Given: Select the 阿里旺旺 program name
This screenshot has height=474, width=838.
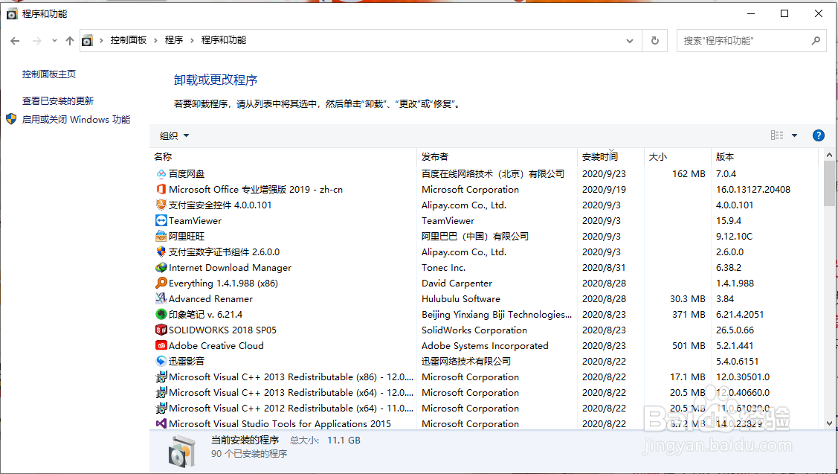Looking at the screenshot, I should [x=187, y=236].
